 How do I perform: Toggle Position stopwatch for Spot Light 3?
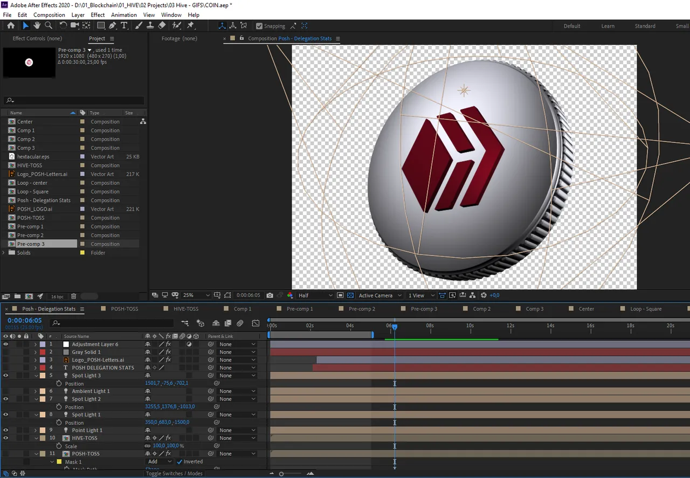pos(59,384)
